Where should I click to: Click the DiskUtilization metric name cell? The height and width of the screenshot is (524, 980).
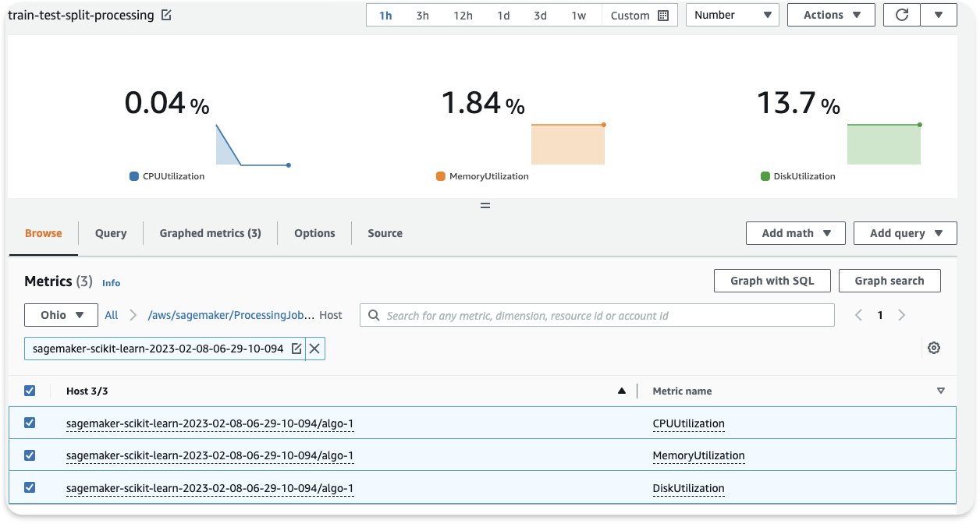click(x=688, y=488)
